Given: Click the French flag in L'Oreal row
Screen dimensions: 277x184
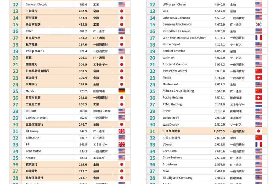Looking at the screenshot, I should (259, 145).
